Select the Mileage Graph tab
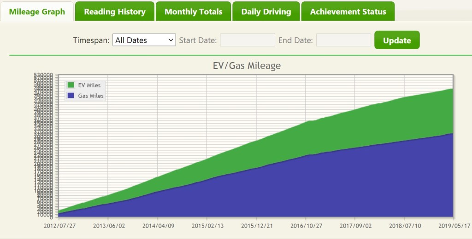472x239 pixels. [37, 11]
